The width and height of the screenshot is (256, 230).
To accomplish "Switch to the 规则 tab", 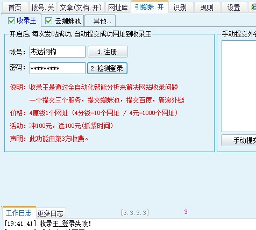I will pyautogui.click(x=207, y=8).
